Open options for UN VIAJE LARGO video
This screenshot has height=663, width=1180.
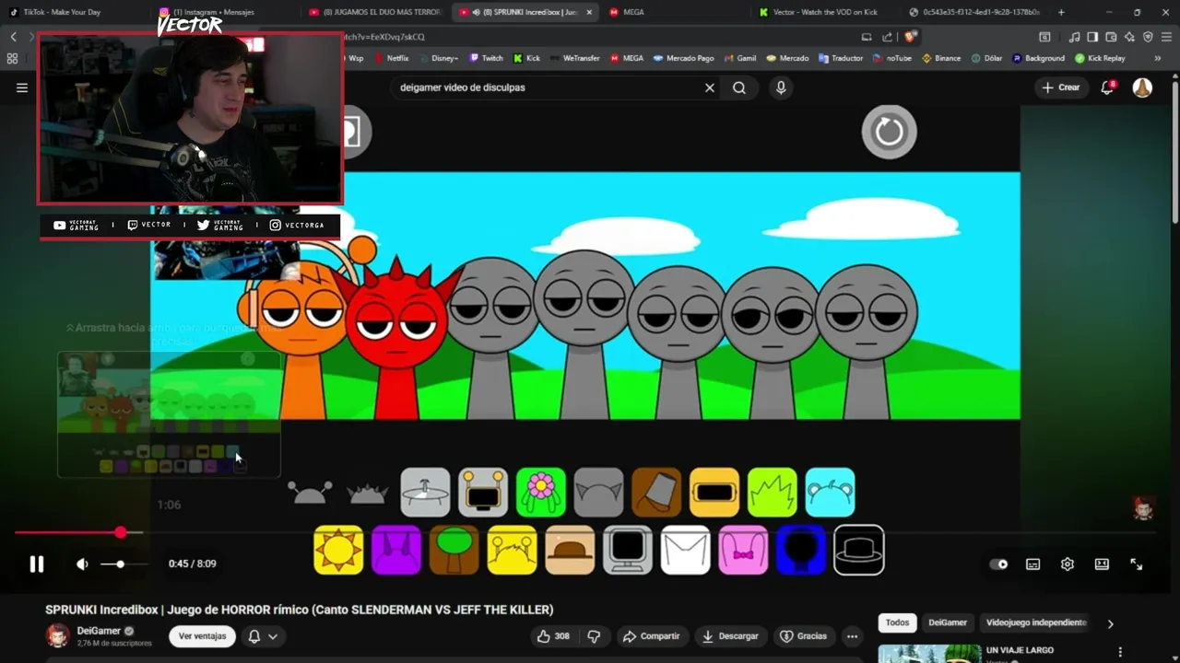[x=1120, y=652]
